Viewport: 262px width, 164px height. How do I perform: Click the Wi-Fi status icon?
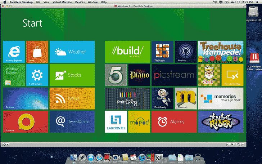tap(215, 2)
